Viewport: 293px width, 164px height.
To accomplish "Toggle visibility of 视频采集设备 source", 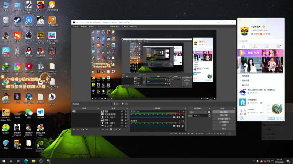I will 122,114.
